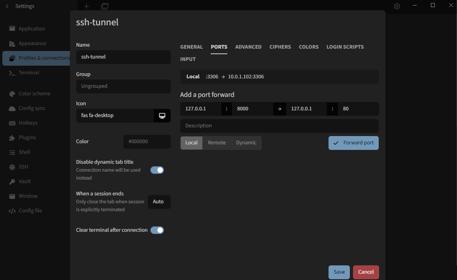Screen dimensions: 457x280
Task: Toggle Disable dynamic tab title switch
Action: coord(157,170)
